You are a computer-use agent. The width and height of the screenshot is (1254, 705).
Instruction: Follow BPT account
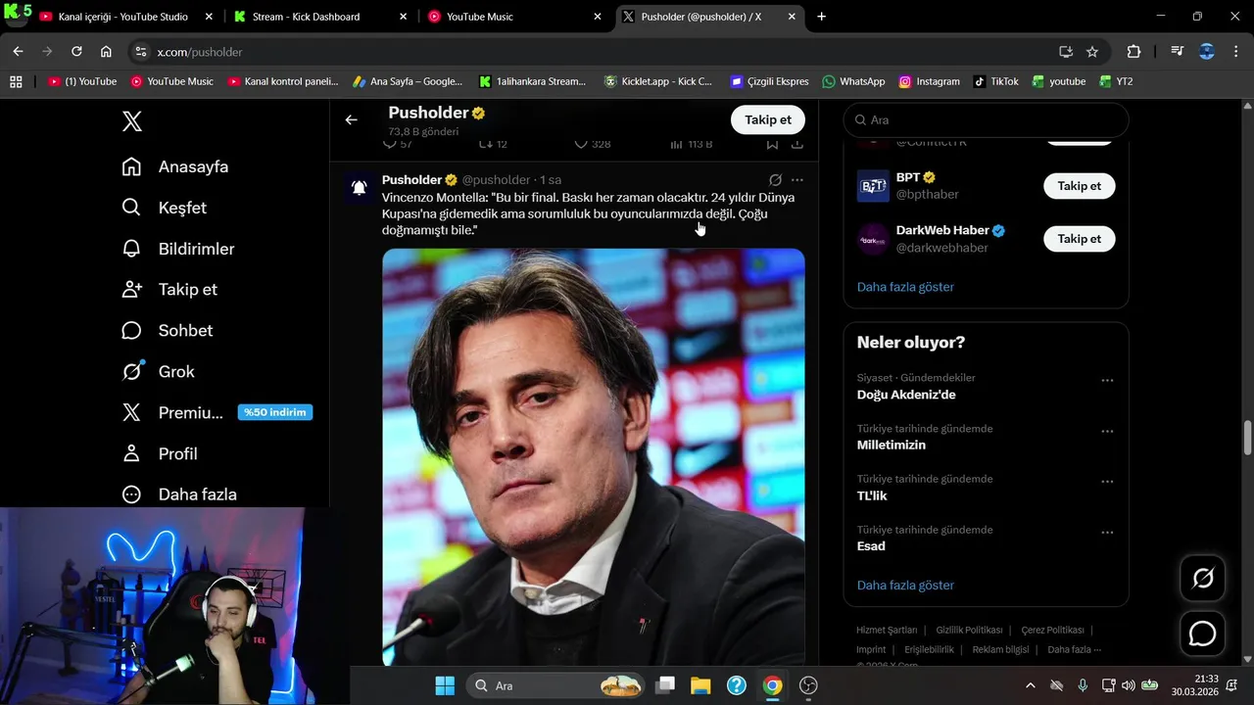(1079, 186)
